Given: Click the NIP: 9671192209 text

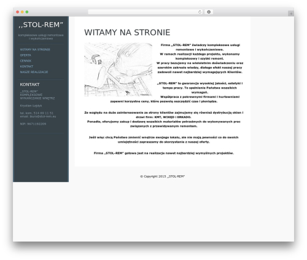Looking at the screenshot, I should (33, 124).
